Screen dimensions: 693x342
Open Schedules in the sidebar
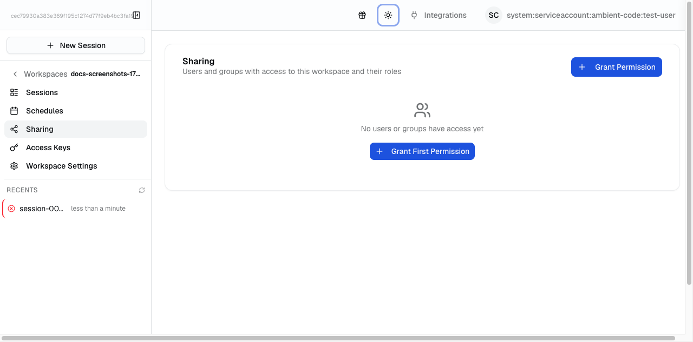pos(44,111)
